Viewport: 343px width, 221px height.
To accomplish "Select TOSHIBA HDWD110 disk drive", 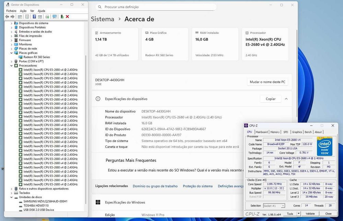I will point(36,206).
